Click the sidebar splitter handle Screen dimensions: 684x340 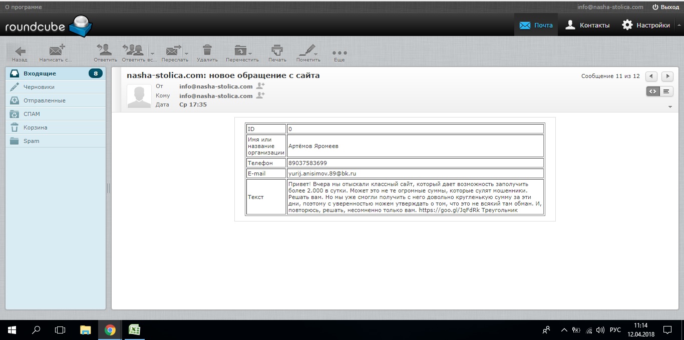coord(109,188)
